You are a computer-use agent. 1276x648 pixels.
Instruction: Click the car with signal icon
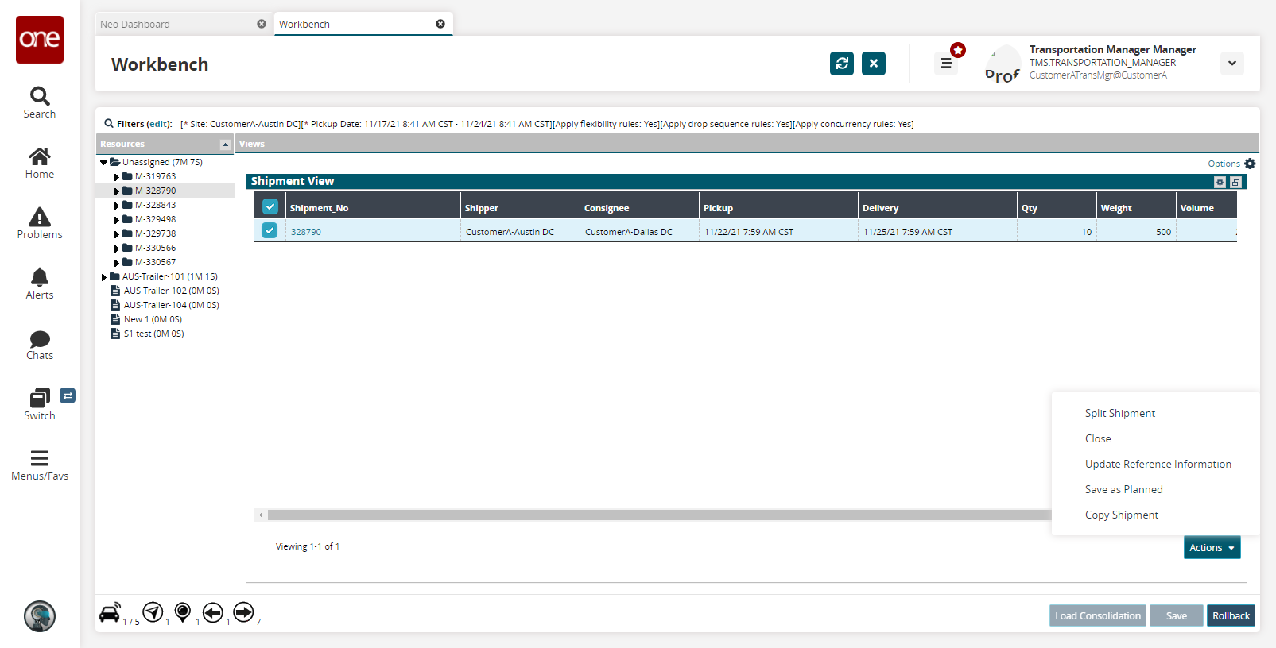click(x=111, y=612)
